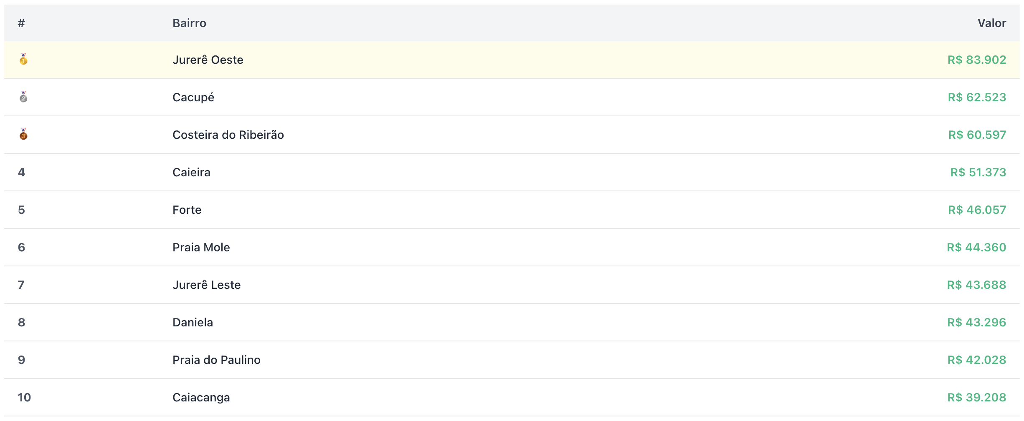This screenshot has width=1024, height=421.
Task: Click on Jurerê Leste
Action: (206, 285)
